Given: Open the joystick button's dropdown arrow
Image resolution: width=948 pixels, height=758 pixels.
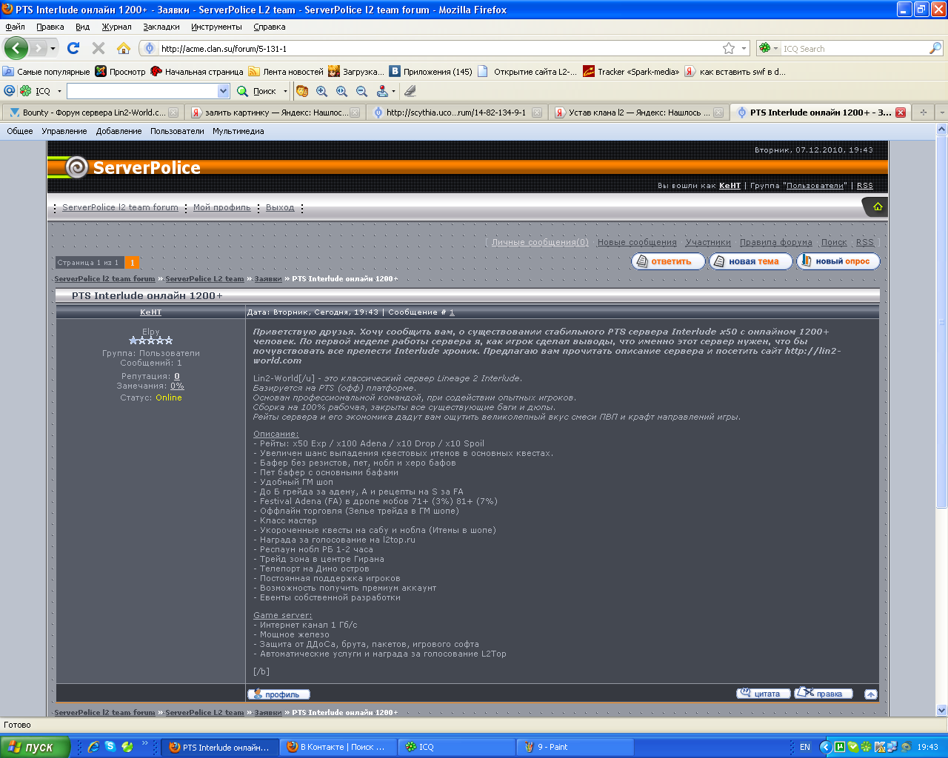Looking at the screenshot, I should 393,92.
